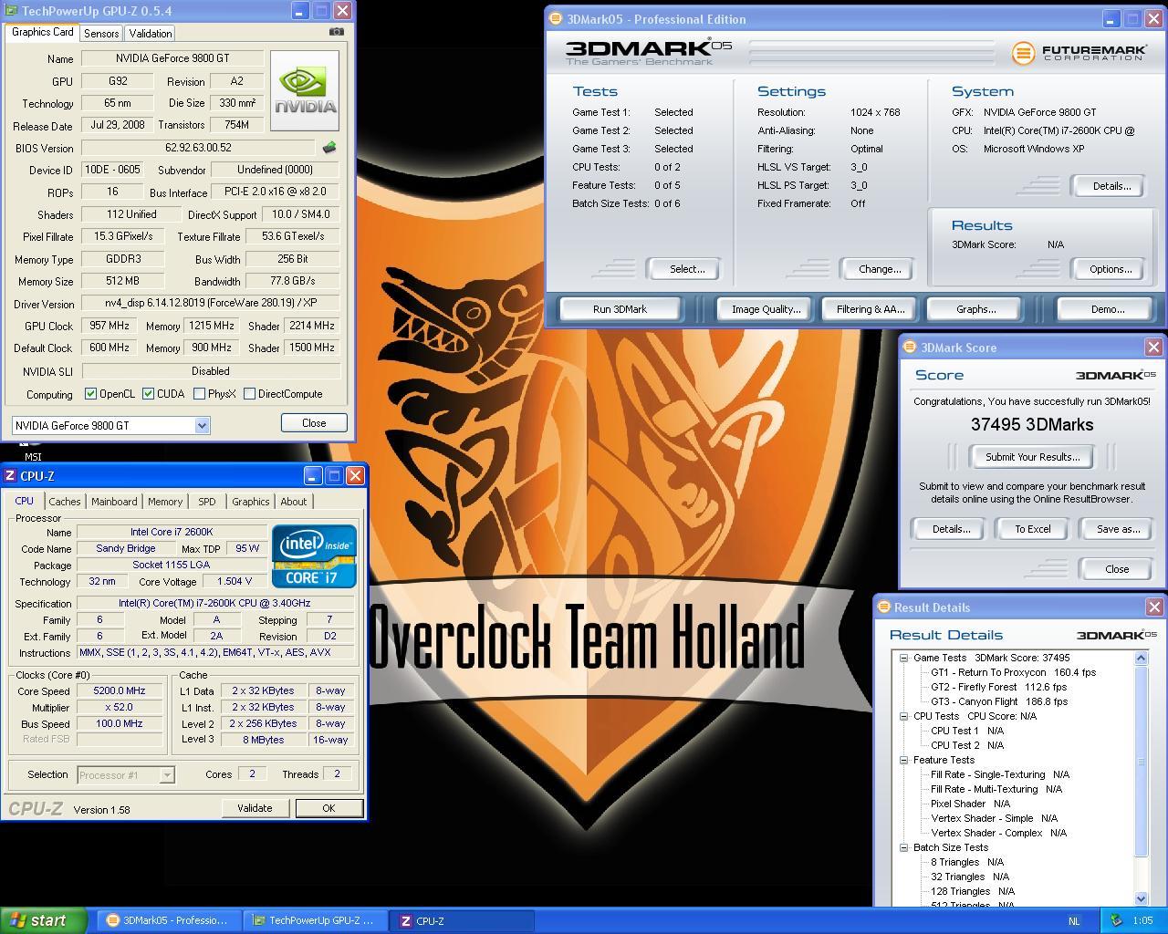Open Mainboard tab in CPU-Z
1168x934 pixels.
(x=114, y=502)
